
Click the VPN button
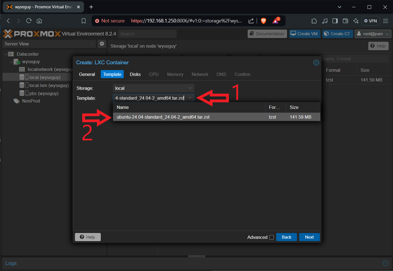tap(370, 21)
